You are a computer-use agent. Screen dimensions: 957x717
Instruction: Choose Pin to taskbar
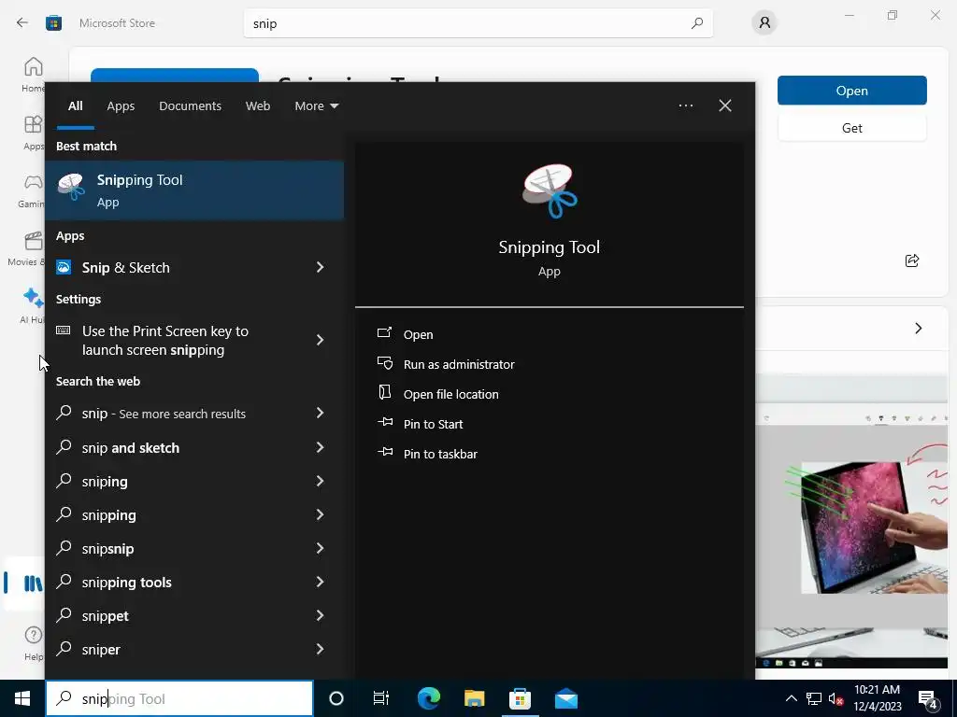point(428,454)
